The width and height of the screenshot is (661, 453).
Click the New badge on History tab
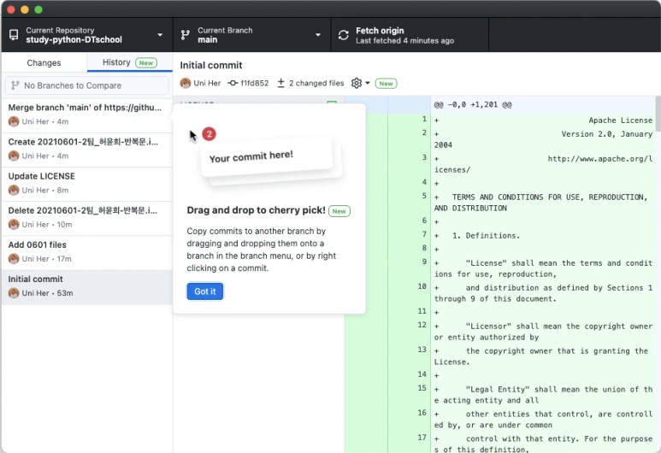[x=146, y=62]
